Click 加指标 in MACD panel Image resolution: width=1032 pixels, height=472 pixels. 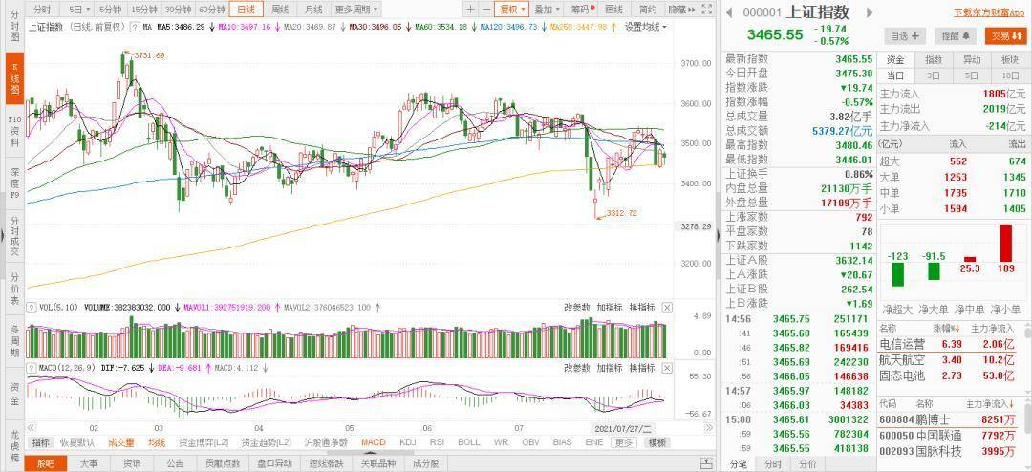tap(610, 368)
